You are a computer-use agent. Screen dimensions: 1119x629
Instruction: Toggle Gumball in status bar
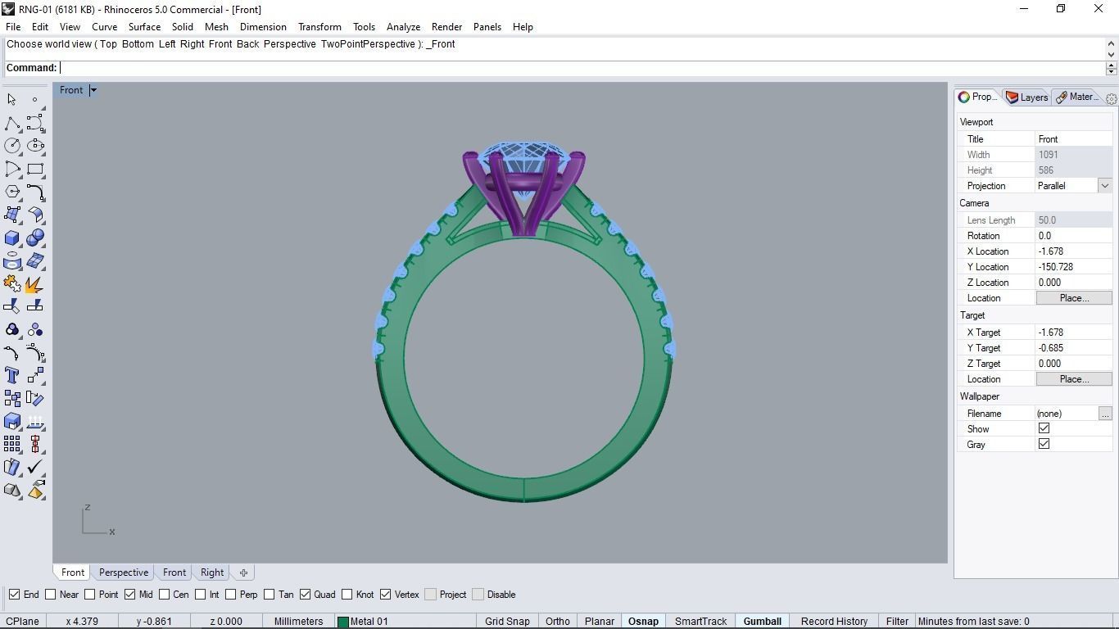(762, 621)
